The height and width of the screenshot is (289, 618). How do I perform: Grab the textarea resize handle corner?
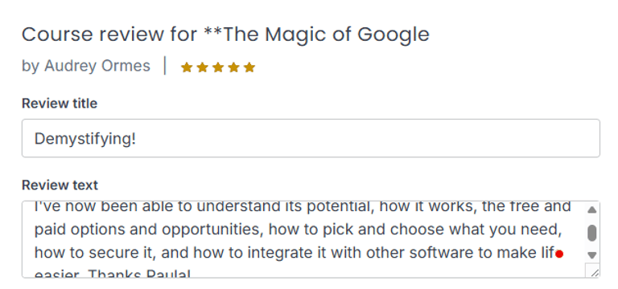click(595, 272)
